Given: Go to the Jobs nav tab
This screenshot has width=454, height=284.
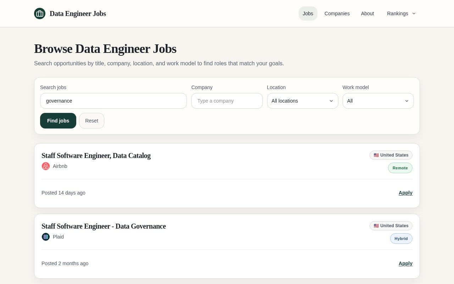Looking at the screenshot, I should tap(308, 13).
